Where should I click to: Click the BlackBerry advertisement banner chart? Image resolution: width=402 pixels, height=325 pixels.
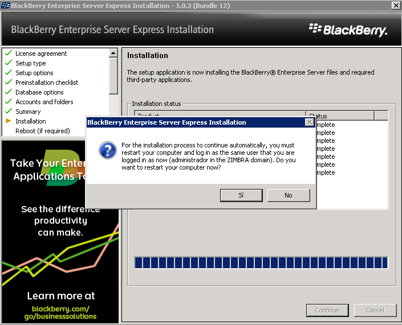(60, 254)
